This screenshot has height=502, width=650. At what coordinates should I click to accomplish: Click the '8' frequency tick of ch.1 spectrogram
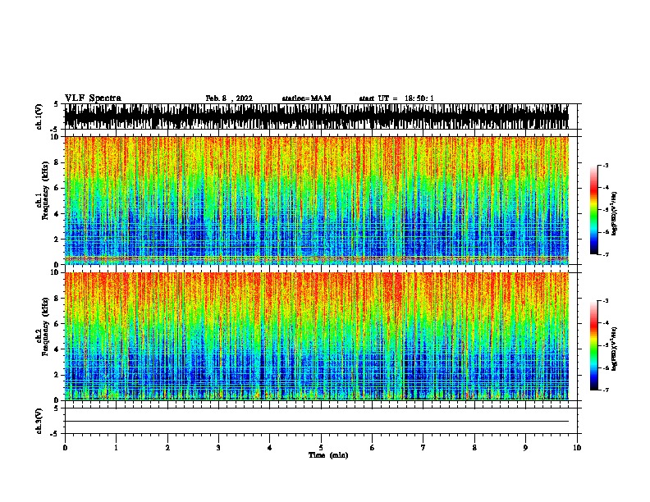tap(57, 162)
